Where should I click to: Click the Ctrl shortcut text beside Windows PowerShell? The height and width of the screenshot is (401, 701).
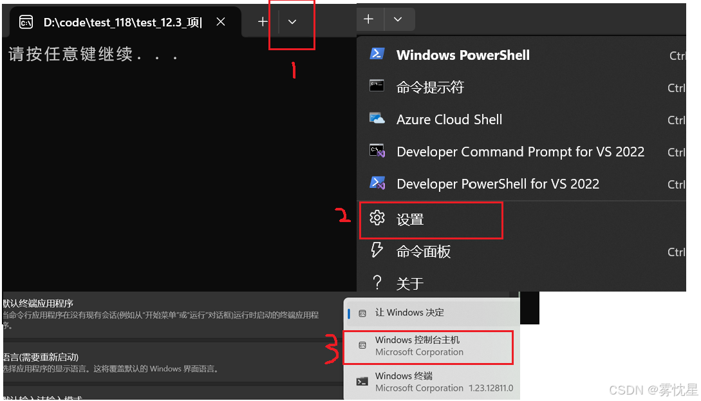pyautogui.click(x=677, y=55)
